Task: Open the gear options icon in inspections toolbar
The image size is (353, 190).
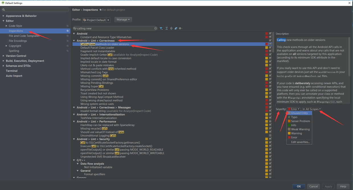Action: coord(180,28)
